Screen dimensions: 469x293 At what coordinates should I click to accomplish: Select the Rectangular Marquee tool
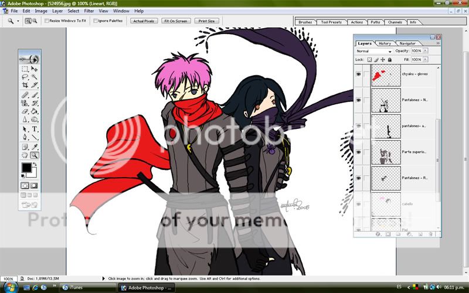click(x=25, y=69)
